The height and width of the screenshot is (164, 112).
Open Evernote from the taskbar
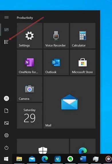(x=70, y=159)
